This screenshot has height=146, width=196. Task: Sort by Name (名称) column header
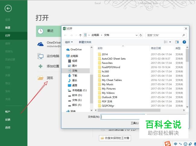(100, 48)
